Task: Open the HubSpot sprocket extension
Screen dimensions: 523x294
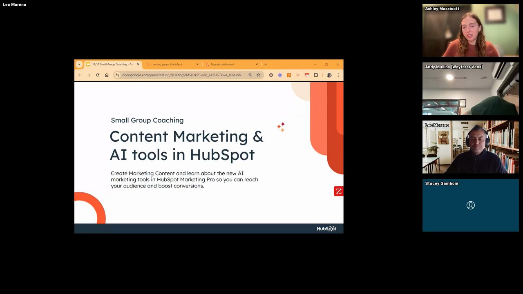Action: tap(298, 75)
